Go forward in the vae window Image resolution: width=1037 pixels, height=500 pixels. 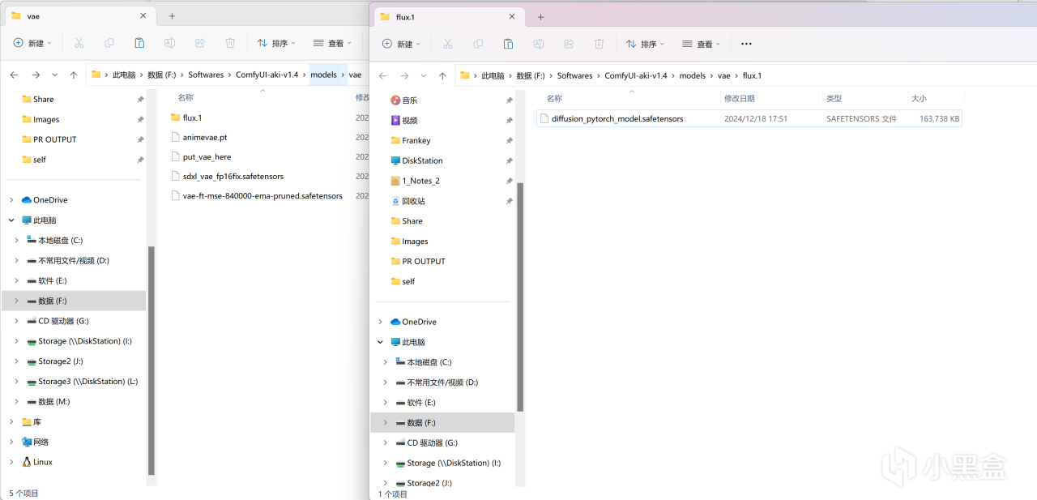[36, 75]
